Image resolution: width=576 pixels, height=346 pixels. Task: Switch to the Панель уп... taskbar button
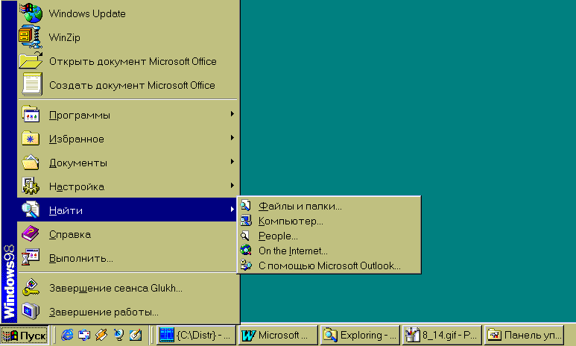click(x=524, y=335)
